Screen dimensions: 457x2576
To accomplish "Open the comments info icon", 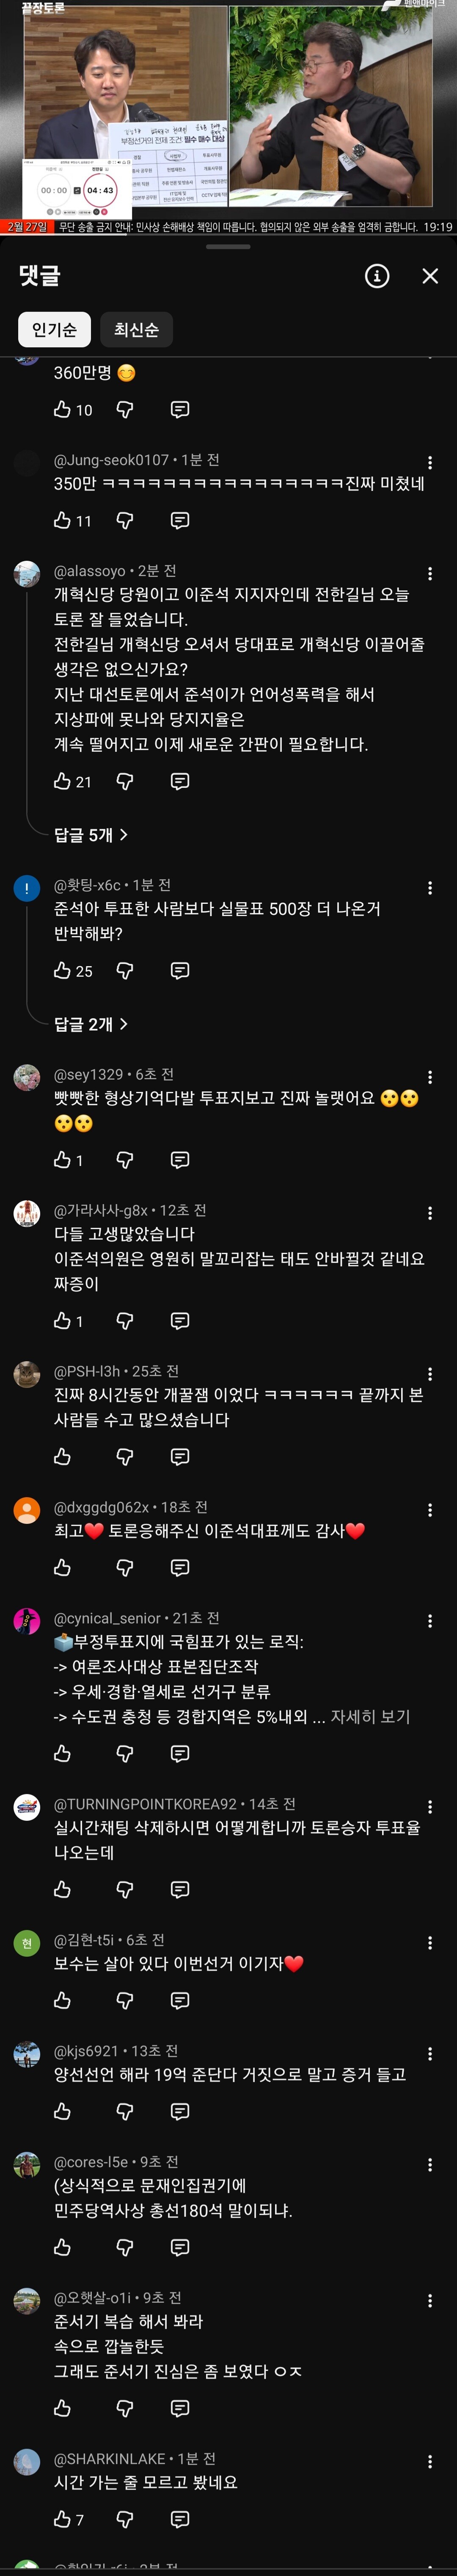I will (377, 276).
